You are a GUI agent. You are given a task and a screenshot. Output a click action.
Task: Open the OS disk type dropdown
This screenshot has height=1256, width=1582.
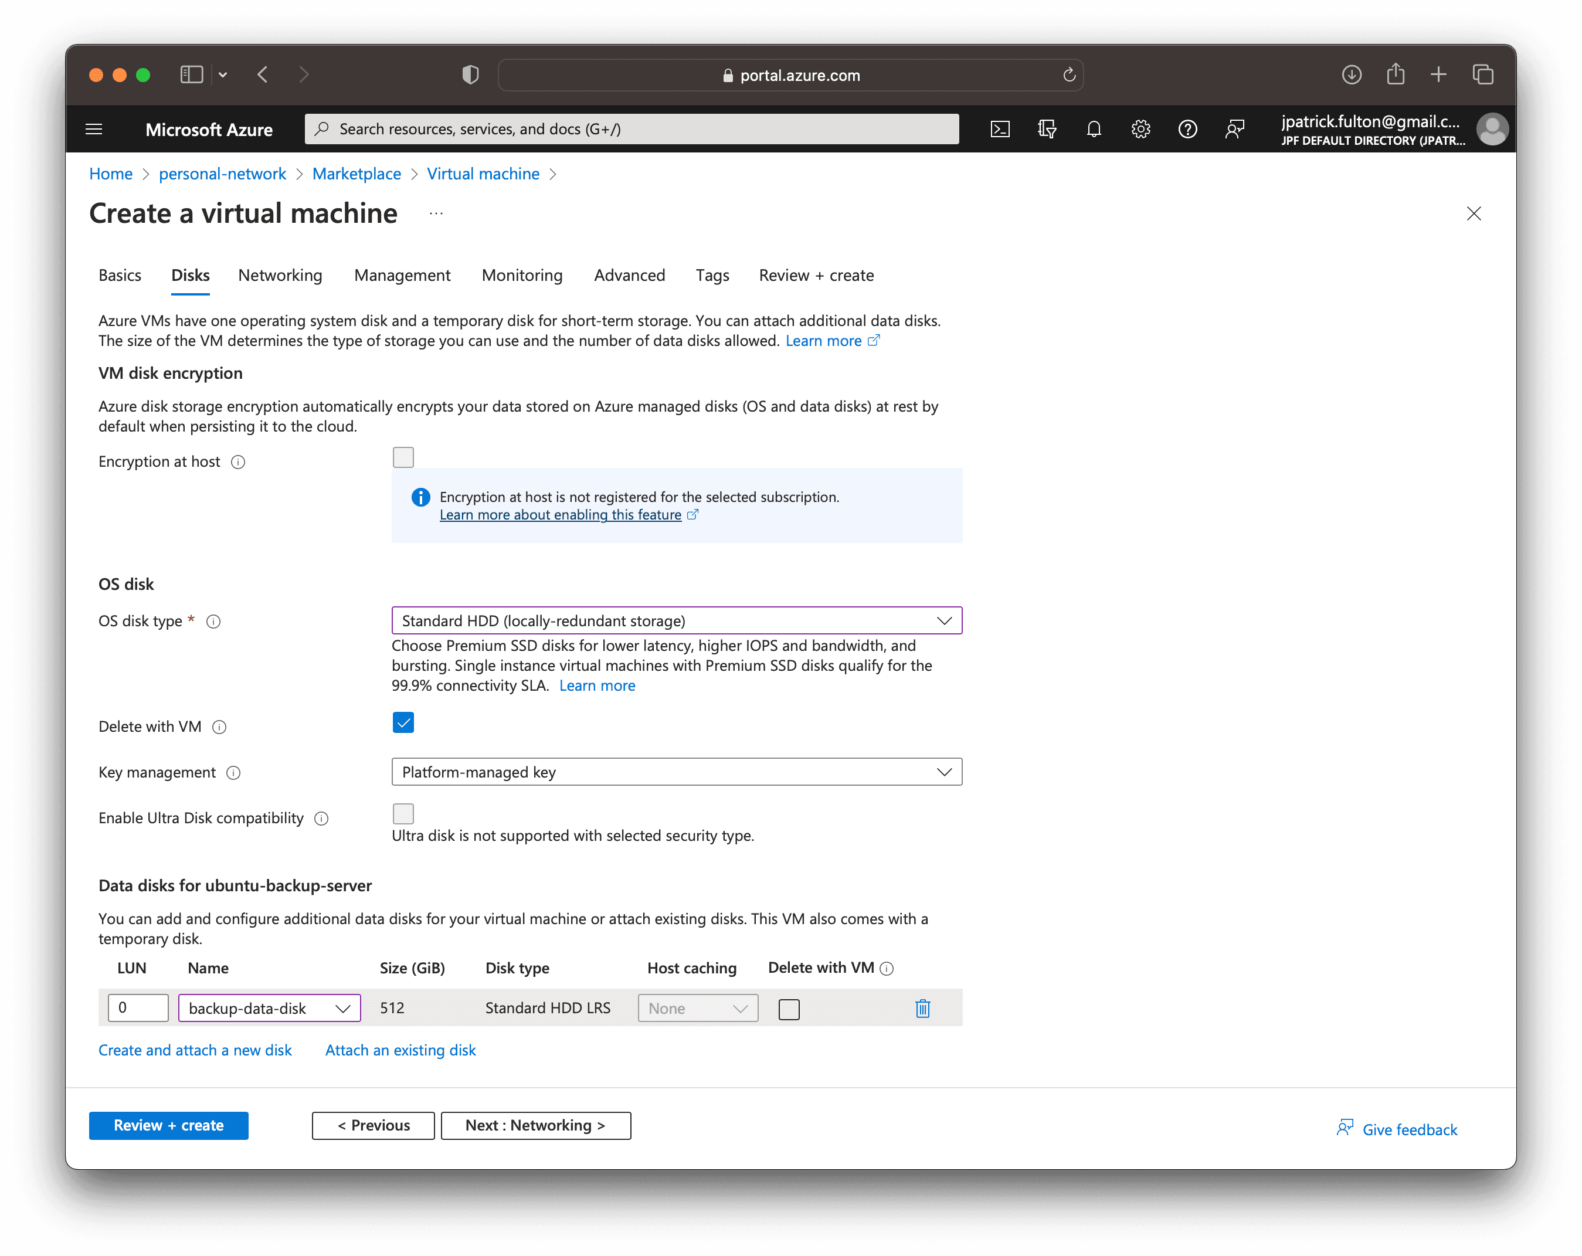tap(677, 622)
